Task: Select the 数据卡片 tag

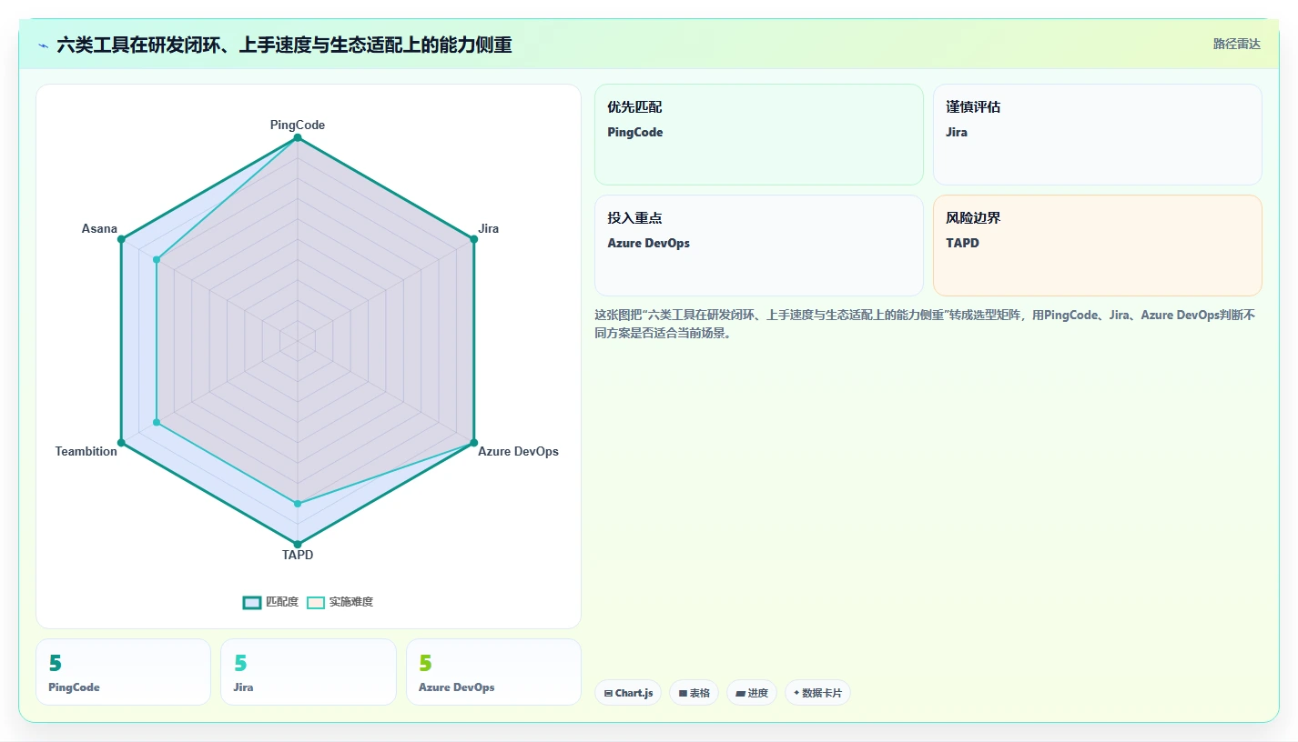Action: coord(817,693)
